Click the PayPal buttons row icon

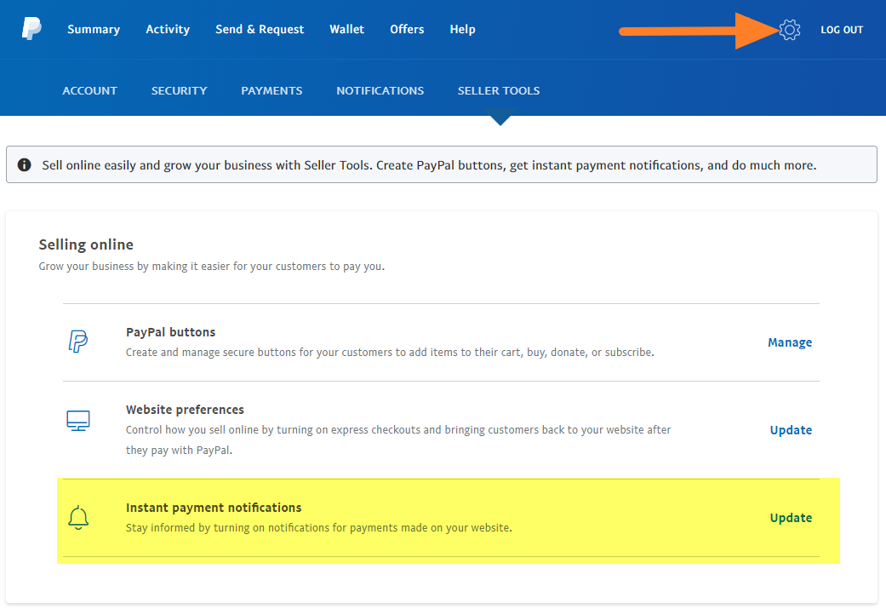(x=78, y=342)
